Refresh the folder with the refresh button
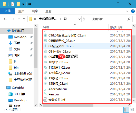Viewport: 136px width, 113px height. [84, 19]
